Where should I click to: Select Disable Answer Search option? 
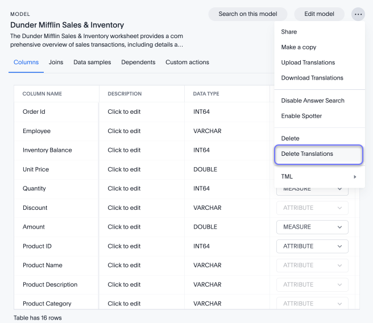[x=313, y=101]
